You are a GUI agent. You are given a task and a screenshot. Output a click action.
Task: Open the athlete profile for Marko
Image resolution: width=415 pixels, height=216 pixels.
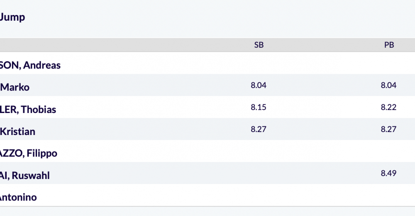coord(15,87)
